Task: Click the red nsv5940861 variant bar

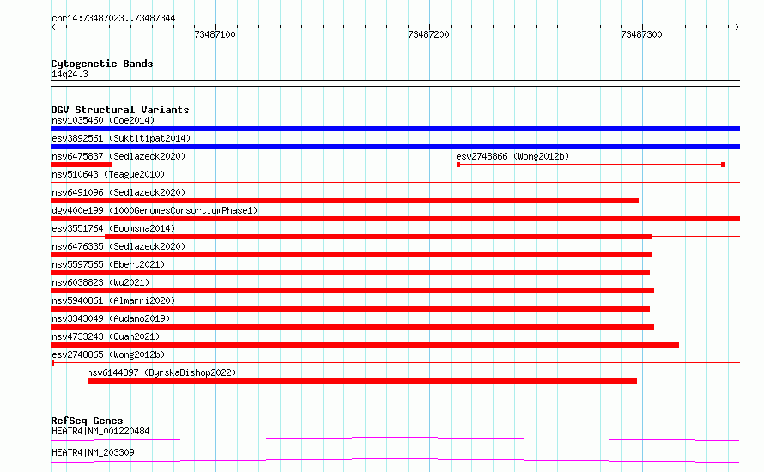Action: click(x=350, y=309)
